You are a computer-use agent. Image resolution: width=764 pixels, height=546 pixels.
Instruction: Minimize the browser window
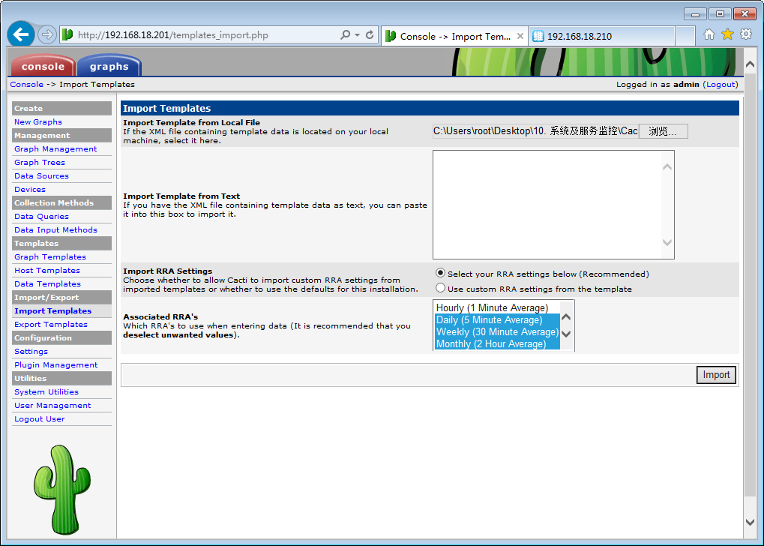(695, 14)
